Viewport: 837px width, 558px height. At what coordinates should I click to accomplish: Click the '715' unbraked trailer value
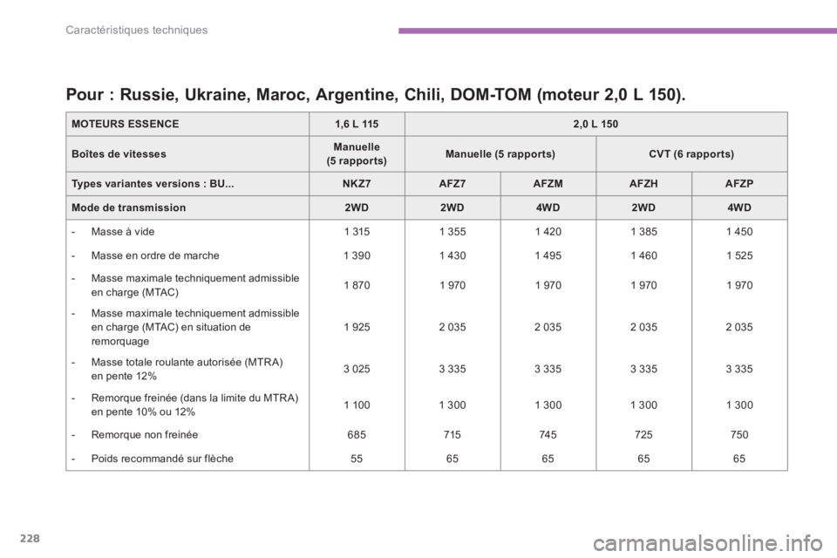[453, 435]
